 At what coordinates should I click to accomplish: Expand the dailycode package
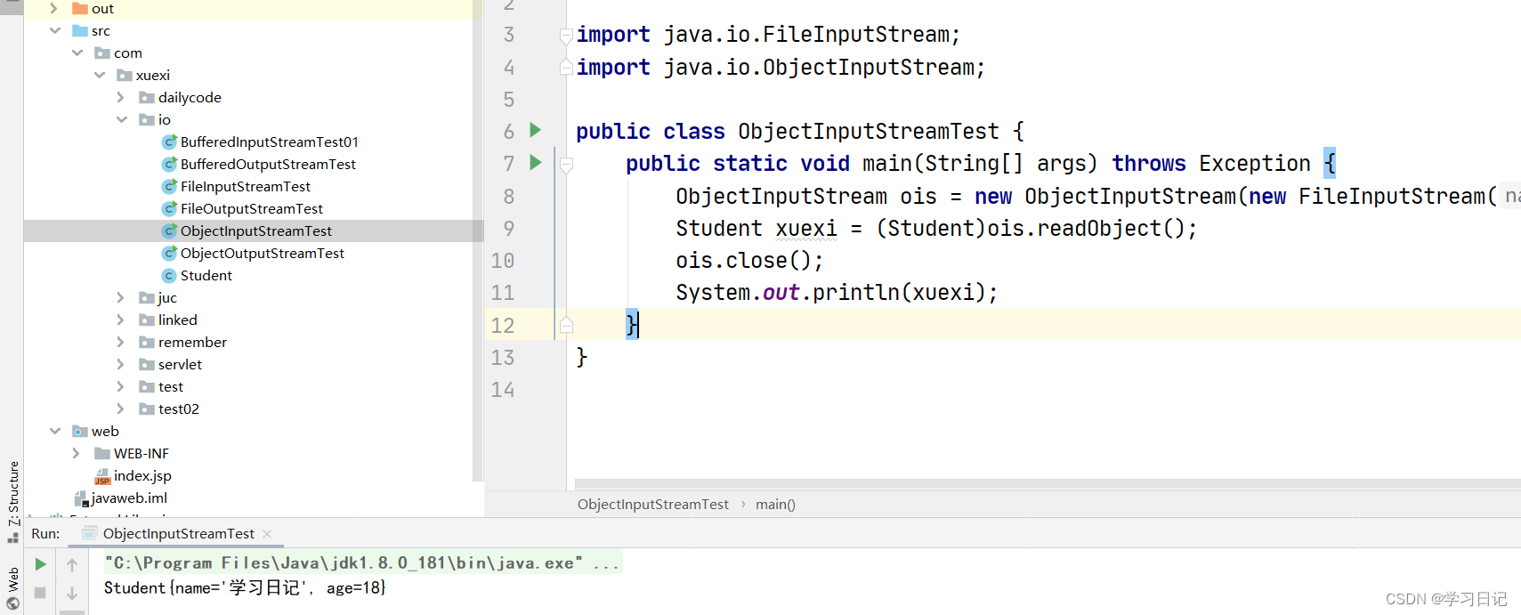tap(121, 97)
